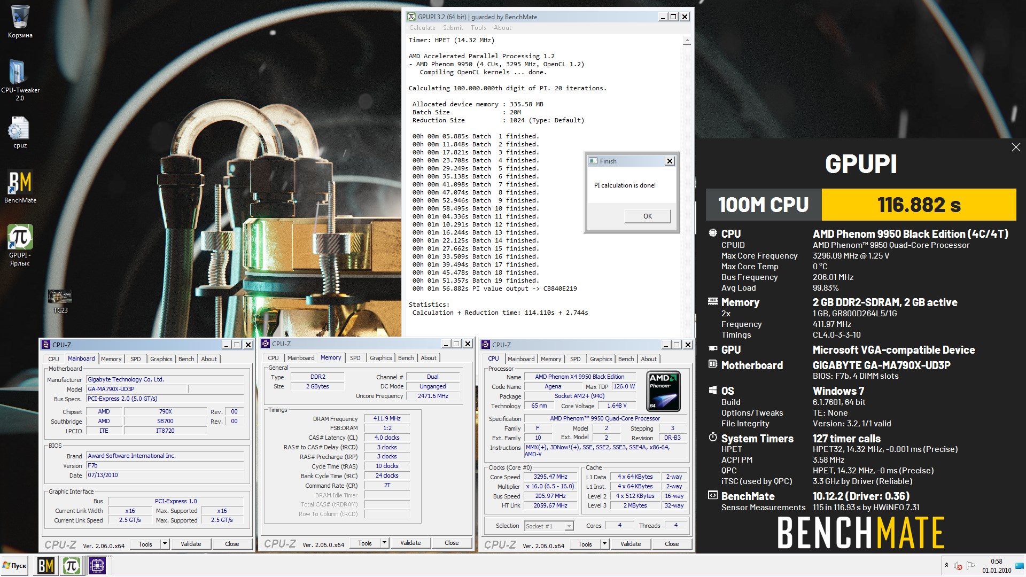Click CPU-Z title icon in Memory window
Image resolution: width=1026 pixels, height=577 pixels.
click(x=266, y=344)
